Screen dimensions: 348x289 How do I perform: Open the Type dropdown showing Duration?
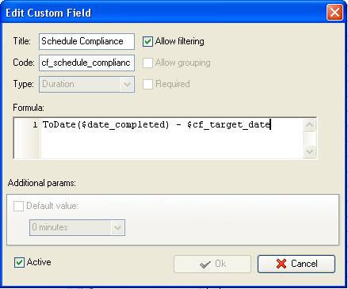point(127,85)
